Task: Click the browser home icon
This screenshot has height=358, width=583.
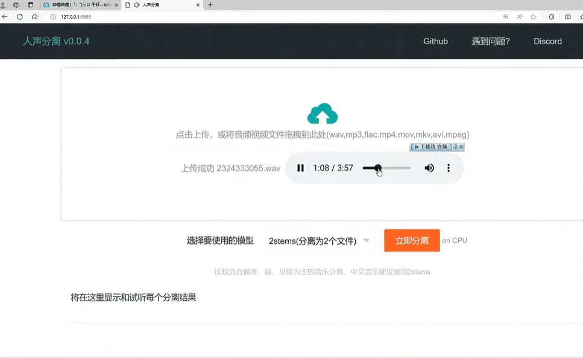Action: click(34, 17)
